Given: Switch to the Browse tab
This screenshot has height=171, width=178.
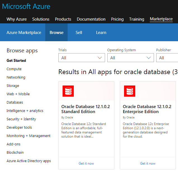Looking at the screenshot, I should pos(56,32).
